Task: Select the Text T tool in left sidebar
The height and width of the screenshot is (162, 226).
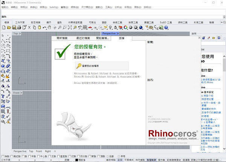Action: pyautogui.click(x=3, y=96)
